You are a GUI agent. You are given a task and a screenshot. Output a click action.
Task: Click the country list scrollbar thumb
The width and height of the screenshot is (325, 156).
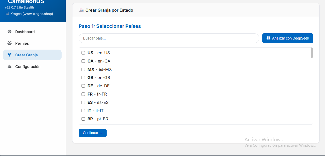(312, 53)
